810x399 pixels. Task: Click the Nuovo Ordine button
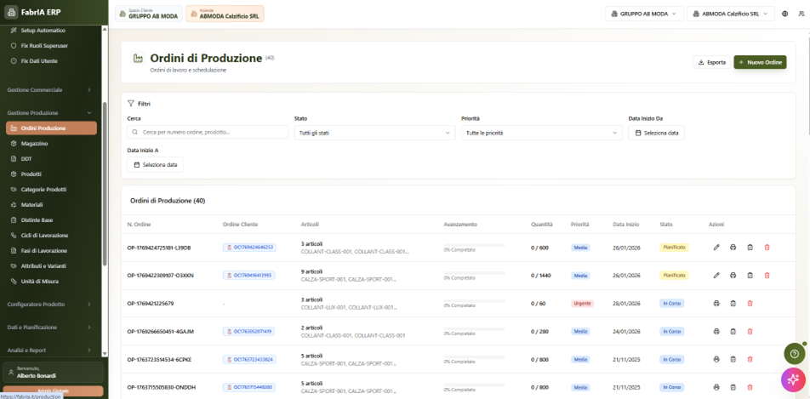(760, 62)
